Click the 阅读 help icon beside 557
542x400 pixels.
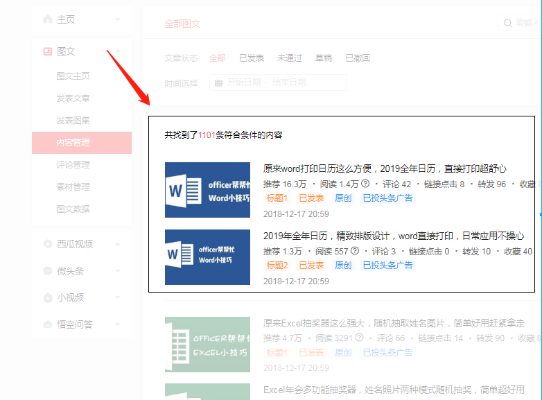[x=355, y=251]
